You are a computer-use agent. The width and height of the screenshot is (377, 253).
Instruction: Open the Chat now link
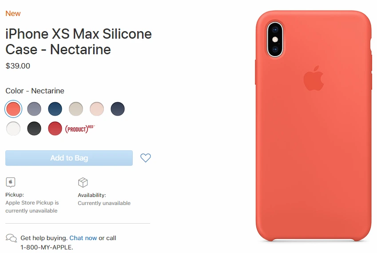click(x=83, y=238)
